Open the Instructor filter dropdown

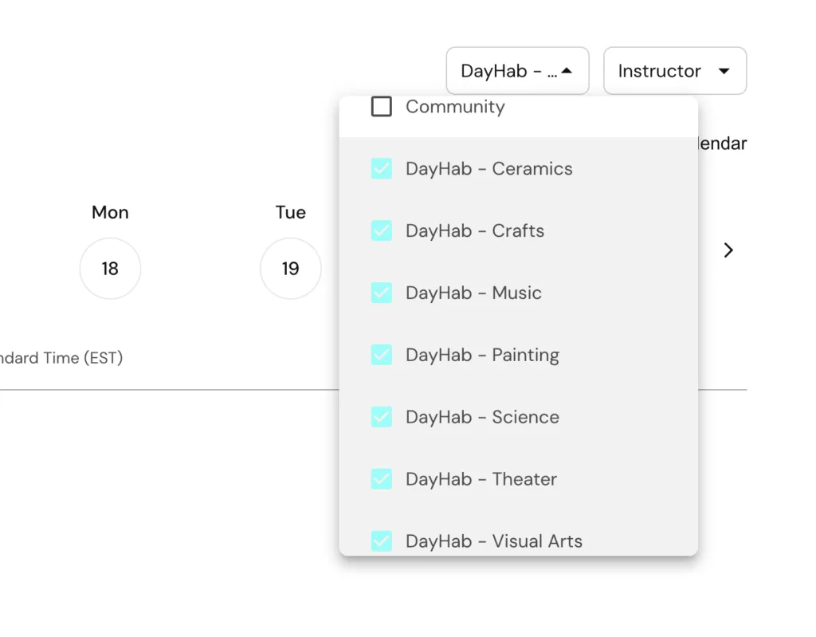click(x=675, y=71)
